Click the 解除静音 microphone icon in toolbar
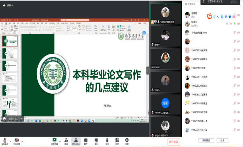243x147 pixels. [5, 140]
